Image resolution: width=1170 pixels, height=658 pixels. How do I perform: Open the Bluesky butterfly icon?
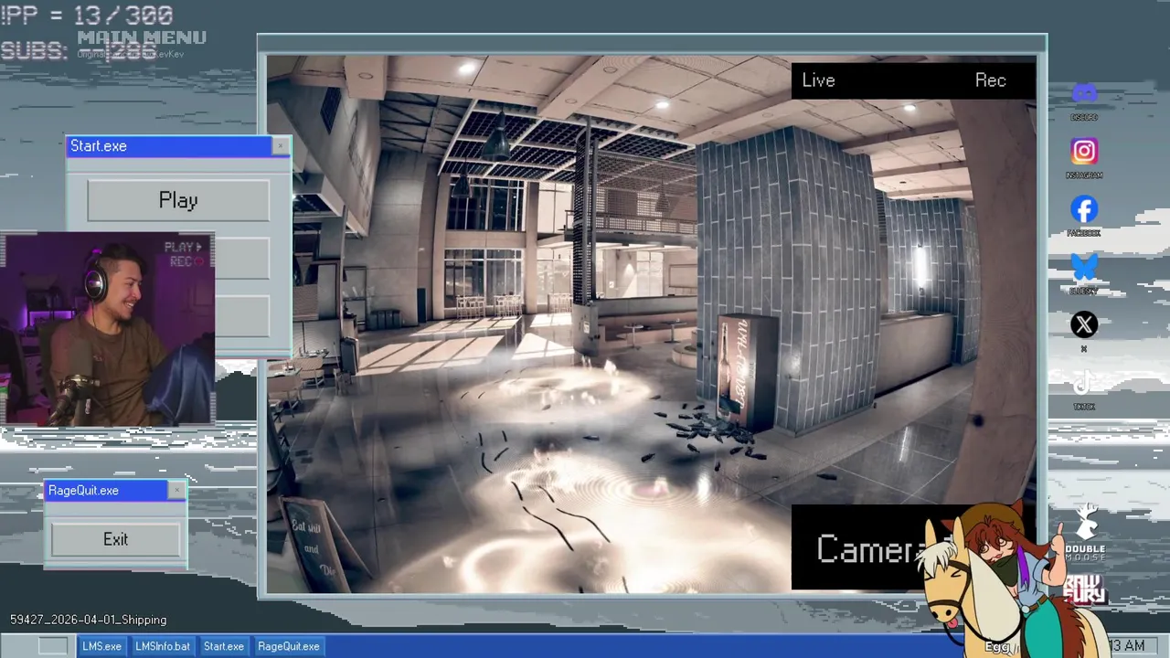pos(1084,268)
